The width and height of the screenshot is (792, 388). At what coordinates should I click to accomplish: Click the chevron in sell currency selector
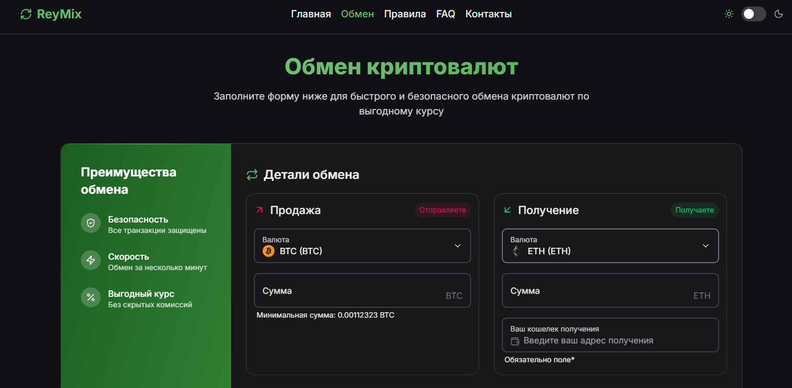(x=458, y=246)
